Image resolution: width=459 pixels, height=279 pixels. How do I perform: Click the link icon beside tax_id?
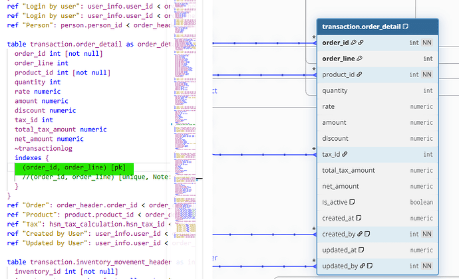pyautogui.click(x=345, y=154)
